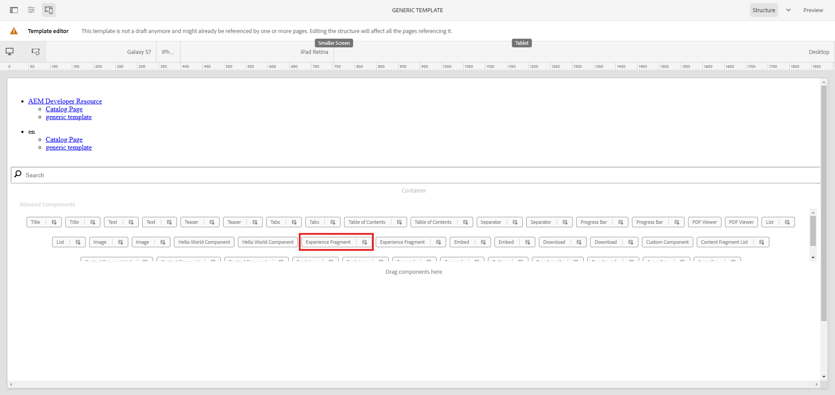Expand the Structure mode dropdown chevron
This screenshot has width=835, height=395.
(x=788, y=10)
